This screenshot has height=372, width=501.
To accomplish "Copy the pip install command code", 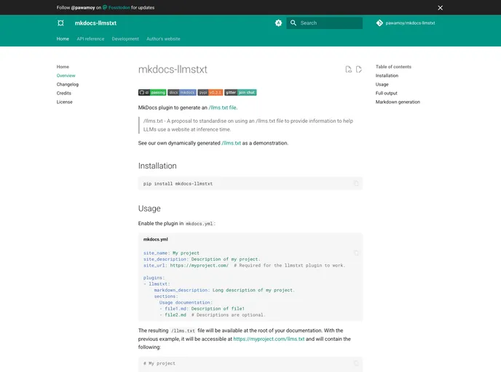I will pyautogui.click(x=356, y=183).
